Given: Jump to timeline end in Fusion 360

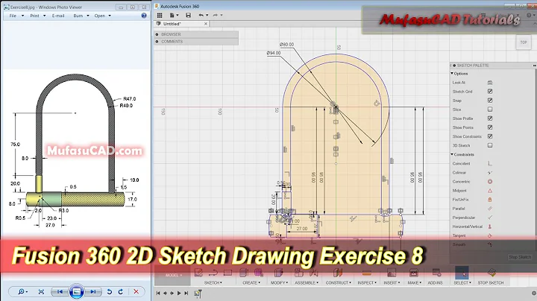Looking at the screenshot, I should click(186, 293).
